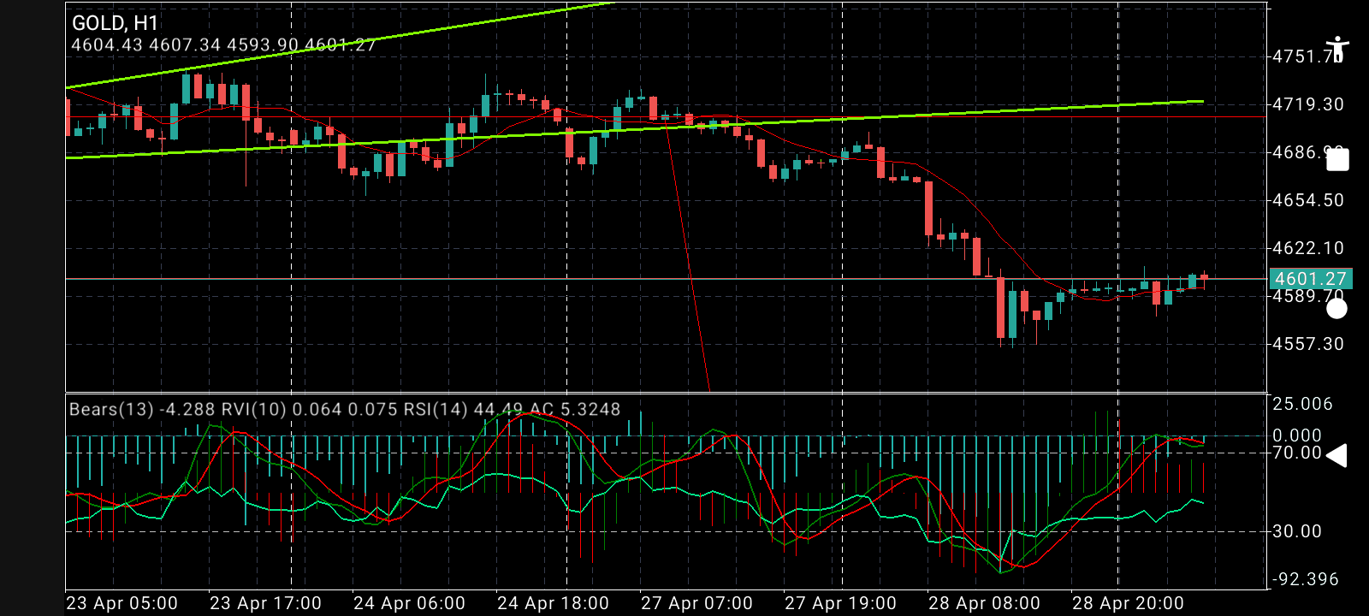The height and width of the screenshot is (616, 1369).
Task: Tap the 70.00 RSI level label
Action: [1297, 453]
